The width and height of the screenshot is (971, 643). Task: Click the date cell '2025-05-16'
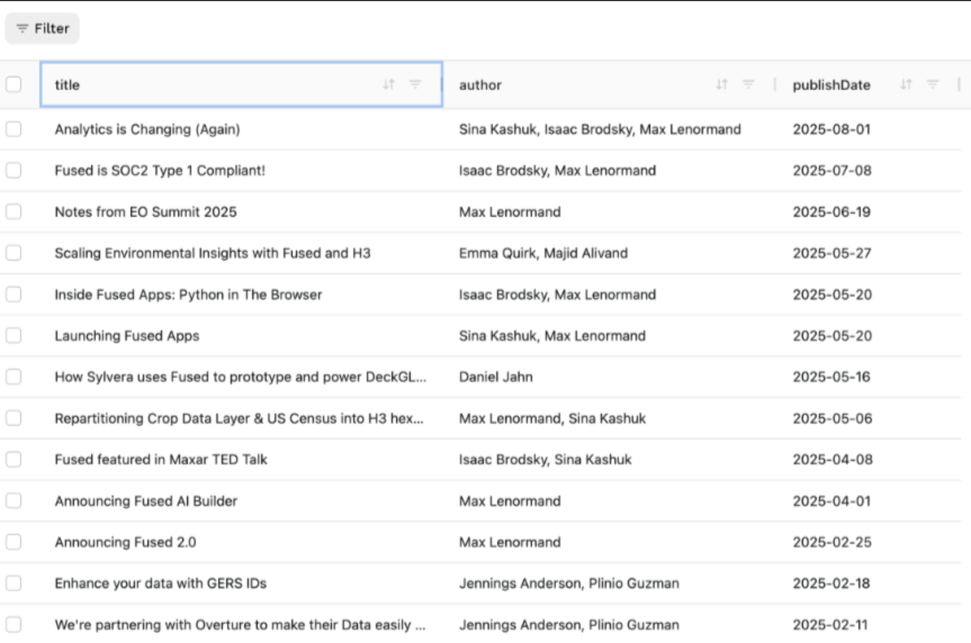click(x=831, y=377)
